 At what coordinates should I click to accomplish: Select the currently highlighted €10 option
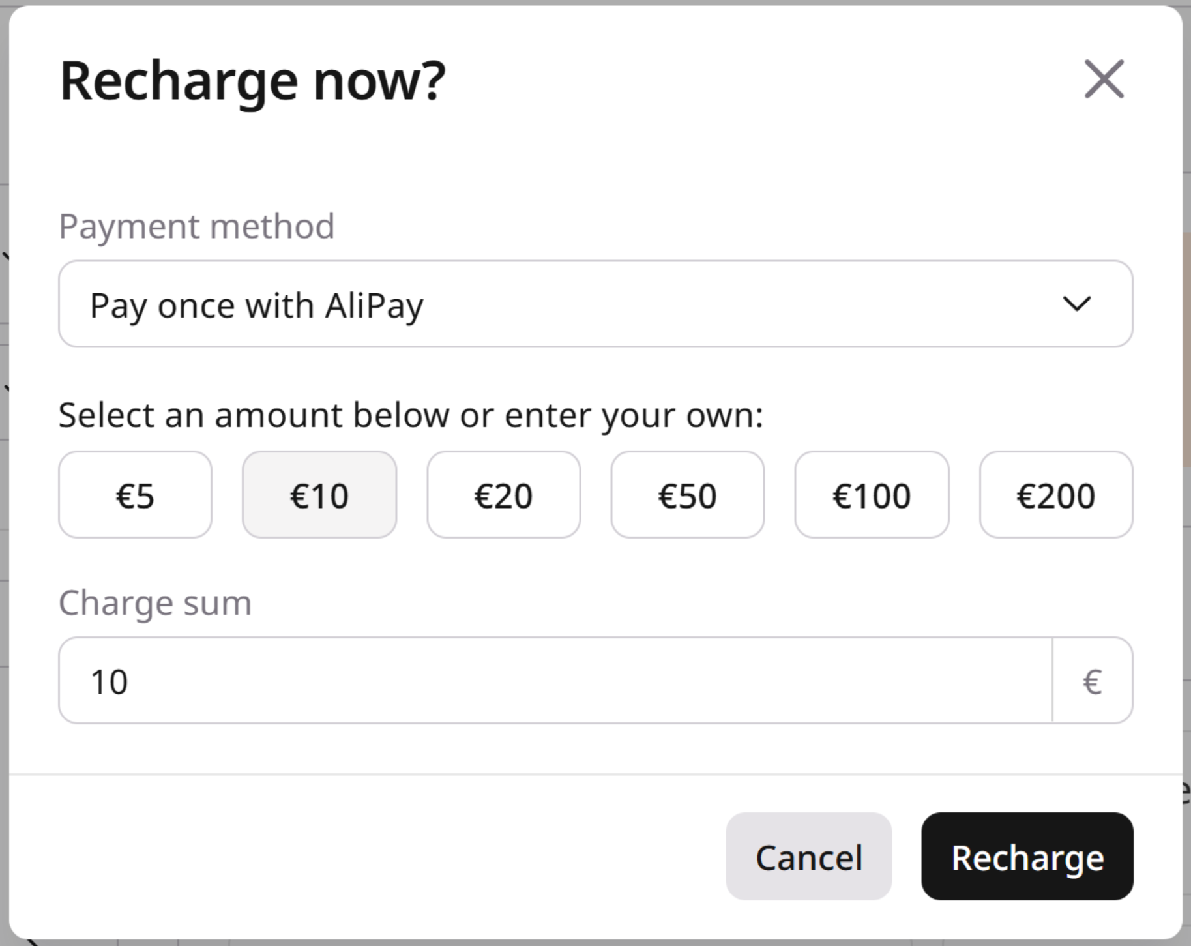[x=319, y=494]
